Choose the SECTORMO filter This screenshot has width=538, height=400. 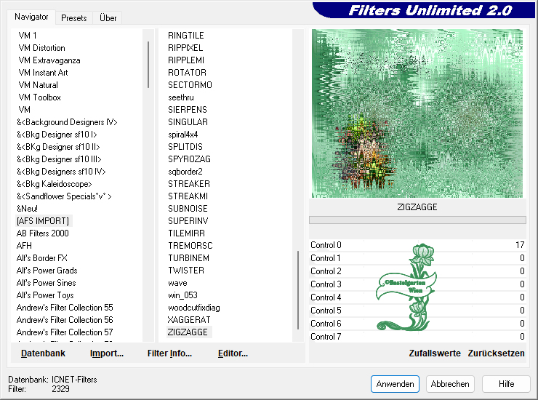(x=190, y=85)
